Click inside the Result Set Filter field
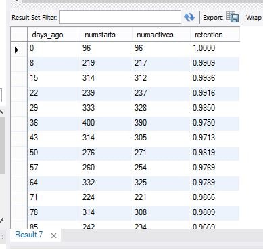The width and height of the screenshot is (263, 249). pyautogui.click(x=120, y=17)
